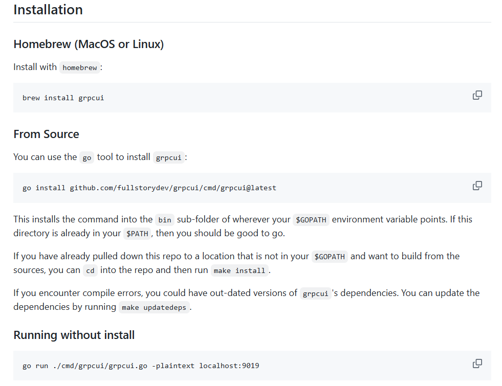This screenshot has width=502, height=386.
Task: Click text 'then you should be good to go.'
Action: pyautogui.click(x=220, y=233)
